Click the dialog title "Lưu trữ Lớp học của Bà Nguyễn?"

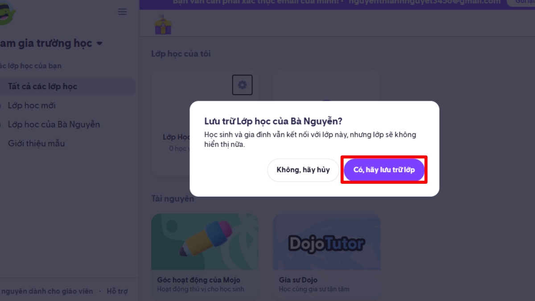coord(273,121)
